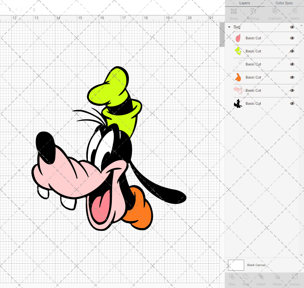Click Goofy's pink tongue on canvas
This screenshot has height=288, width=304.
[x=102, y=208]
